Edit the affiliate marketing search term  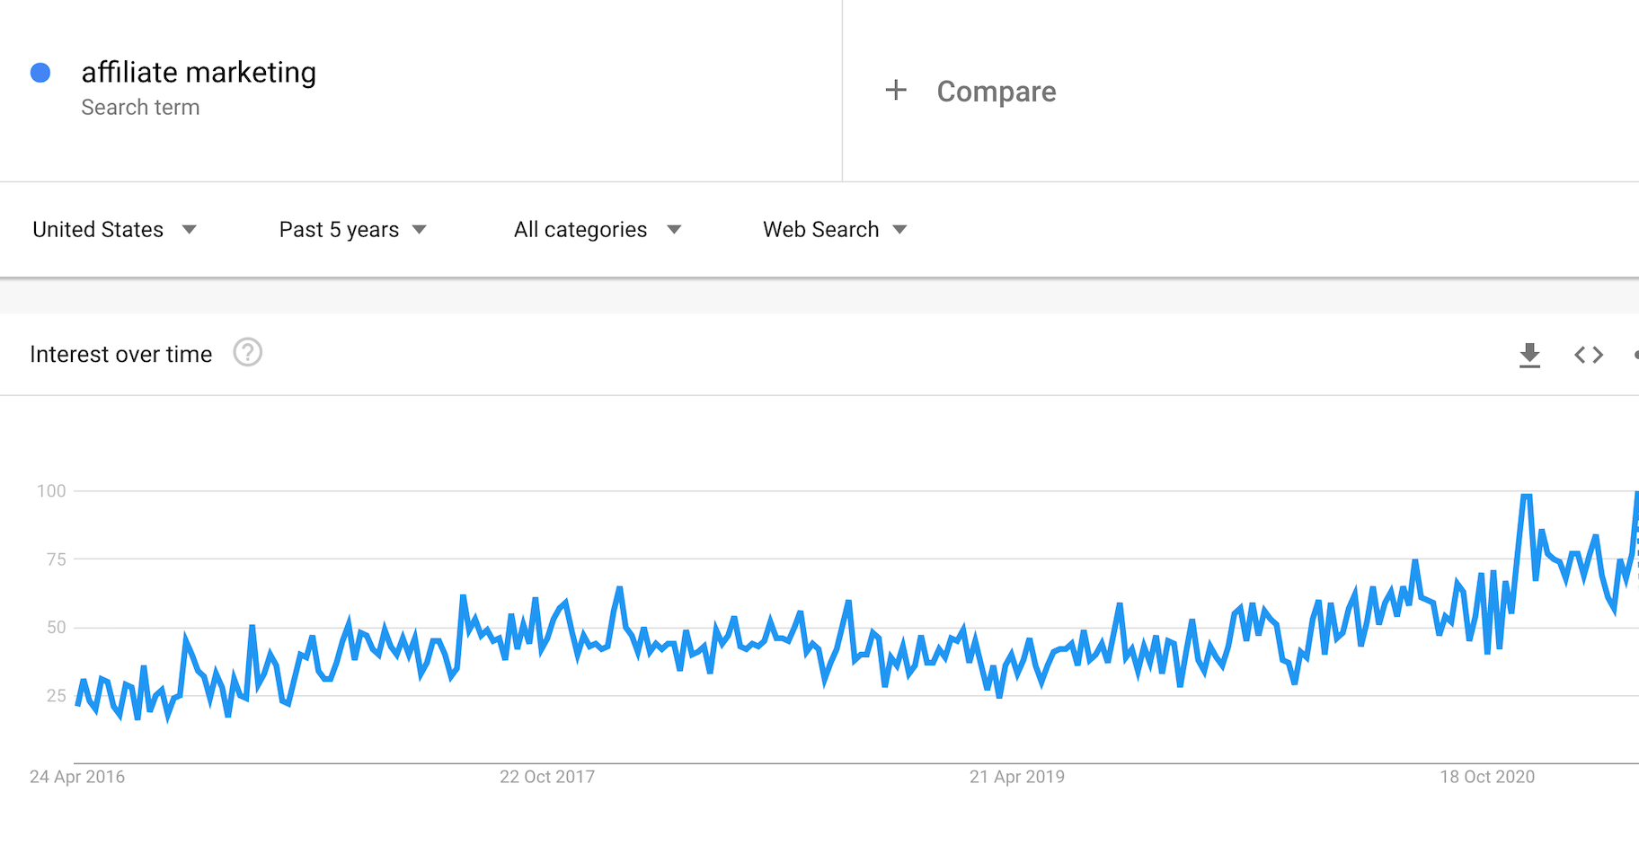[199, 73]
